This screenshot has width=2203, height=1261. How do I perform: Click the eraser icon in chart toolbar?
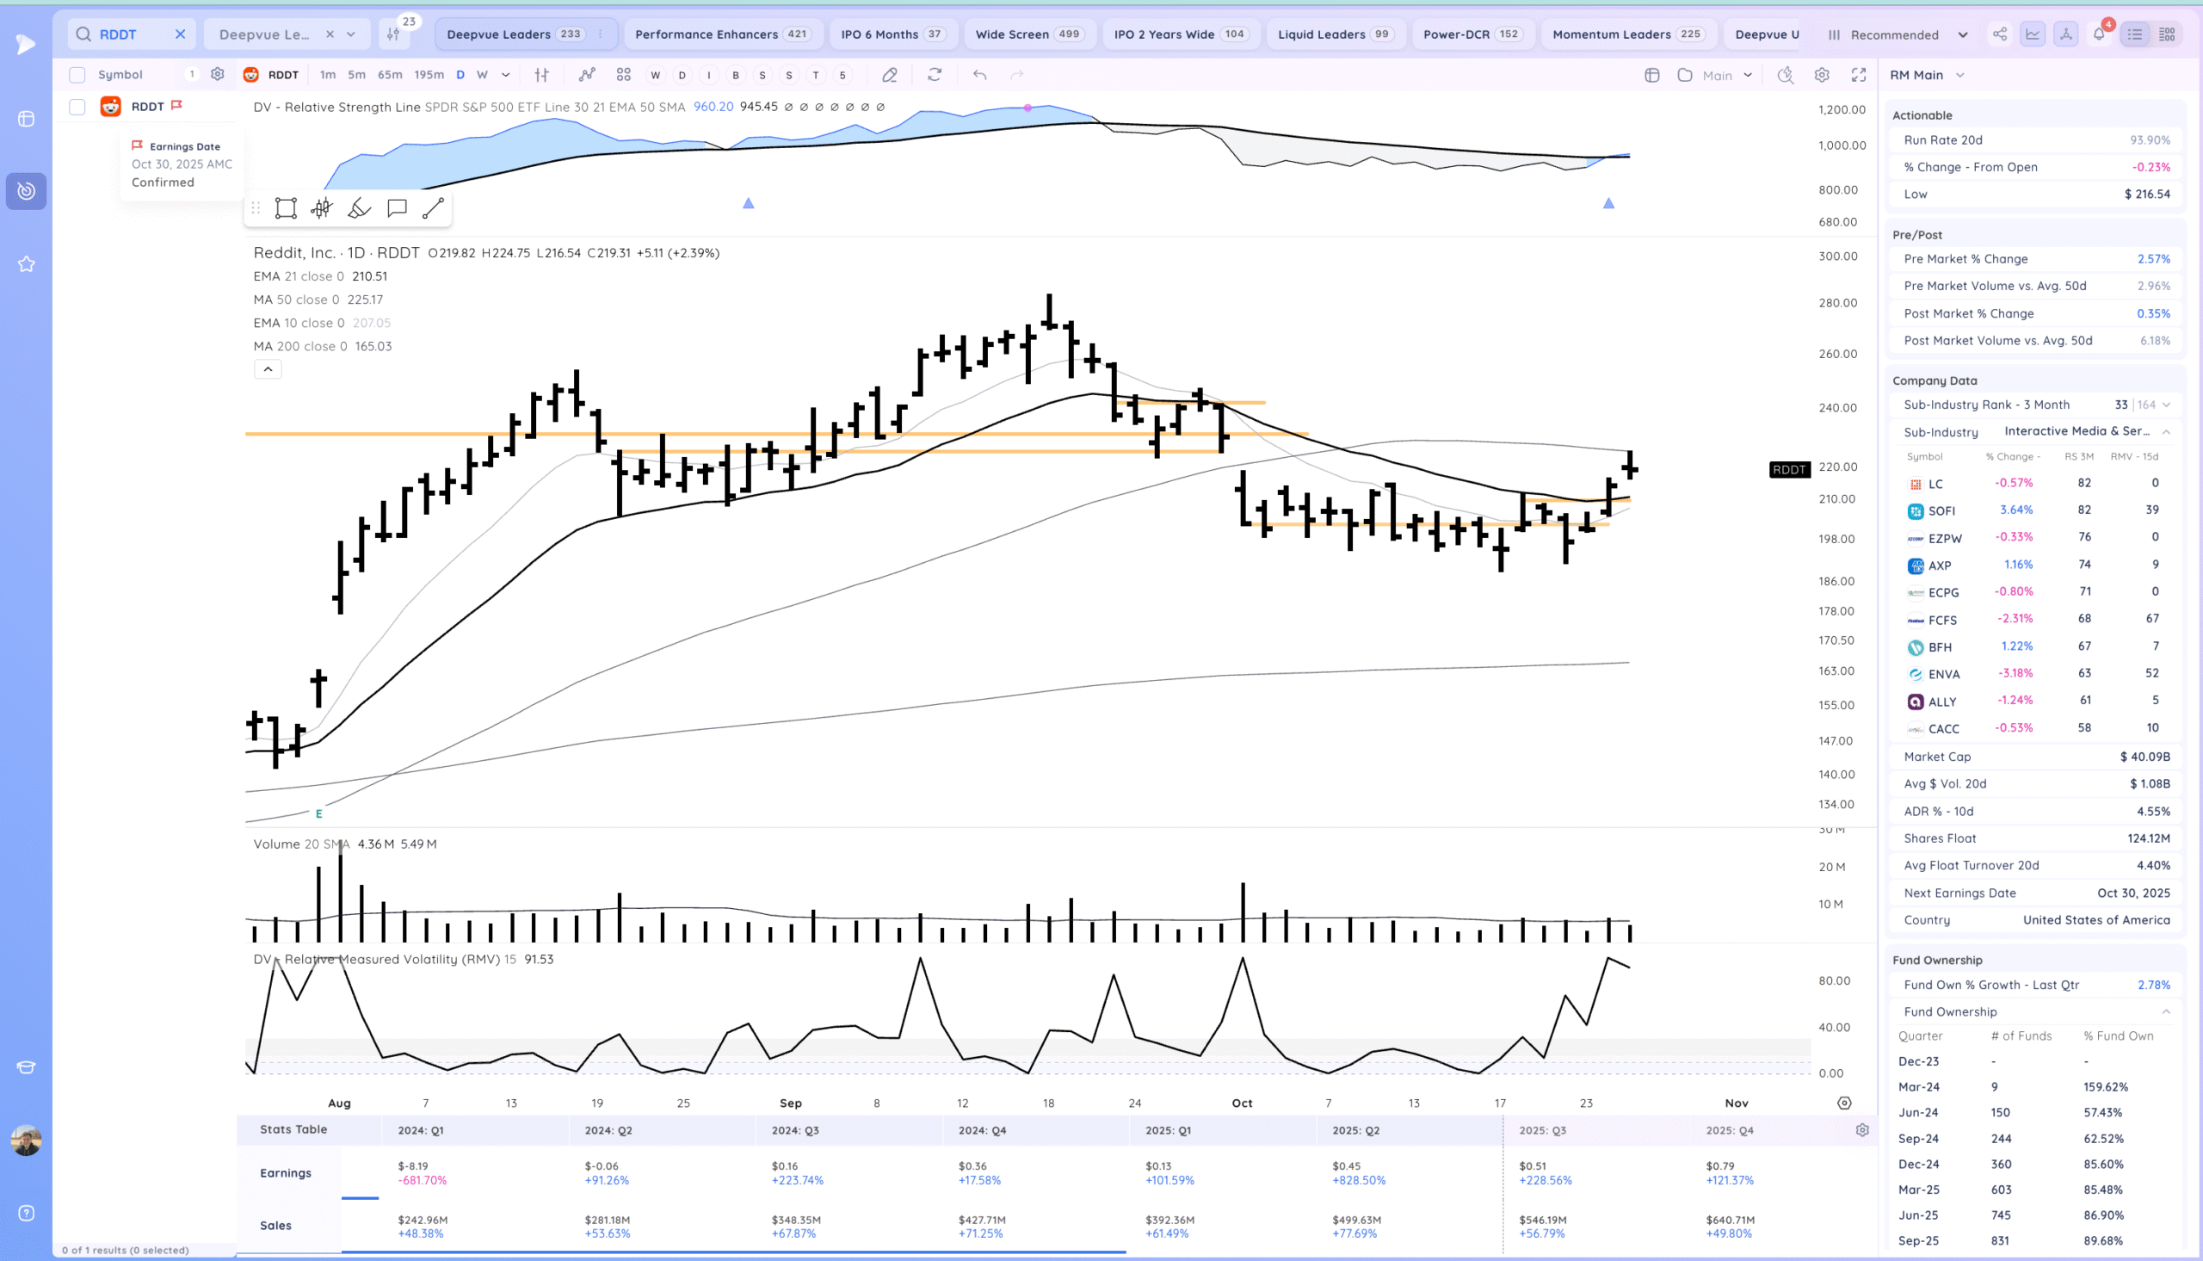(889, 76)
